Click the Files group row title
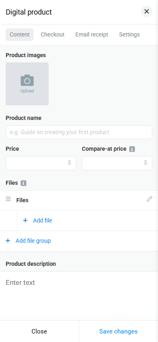The image size is (158, 342). 22,200
